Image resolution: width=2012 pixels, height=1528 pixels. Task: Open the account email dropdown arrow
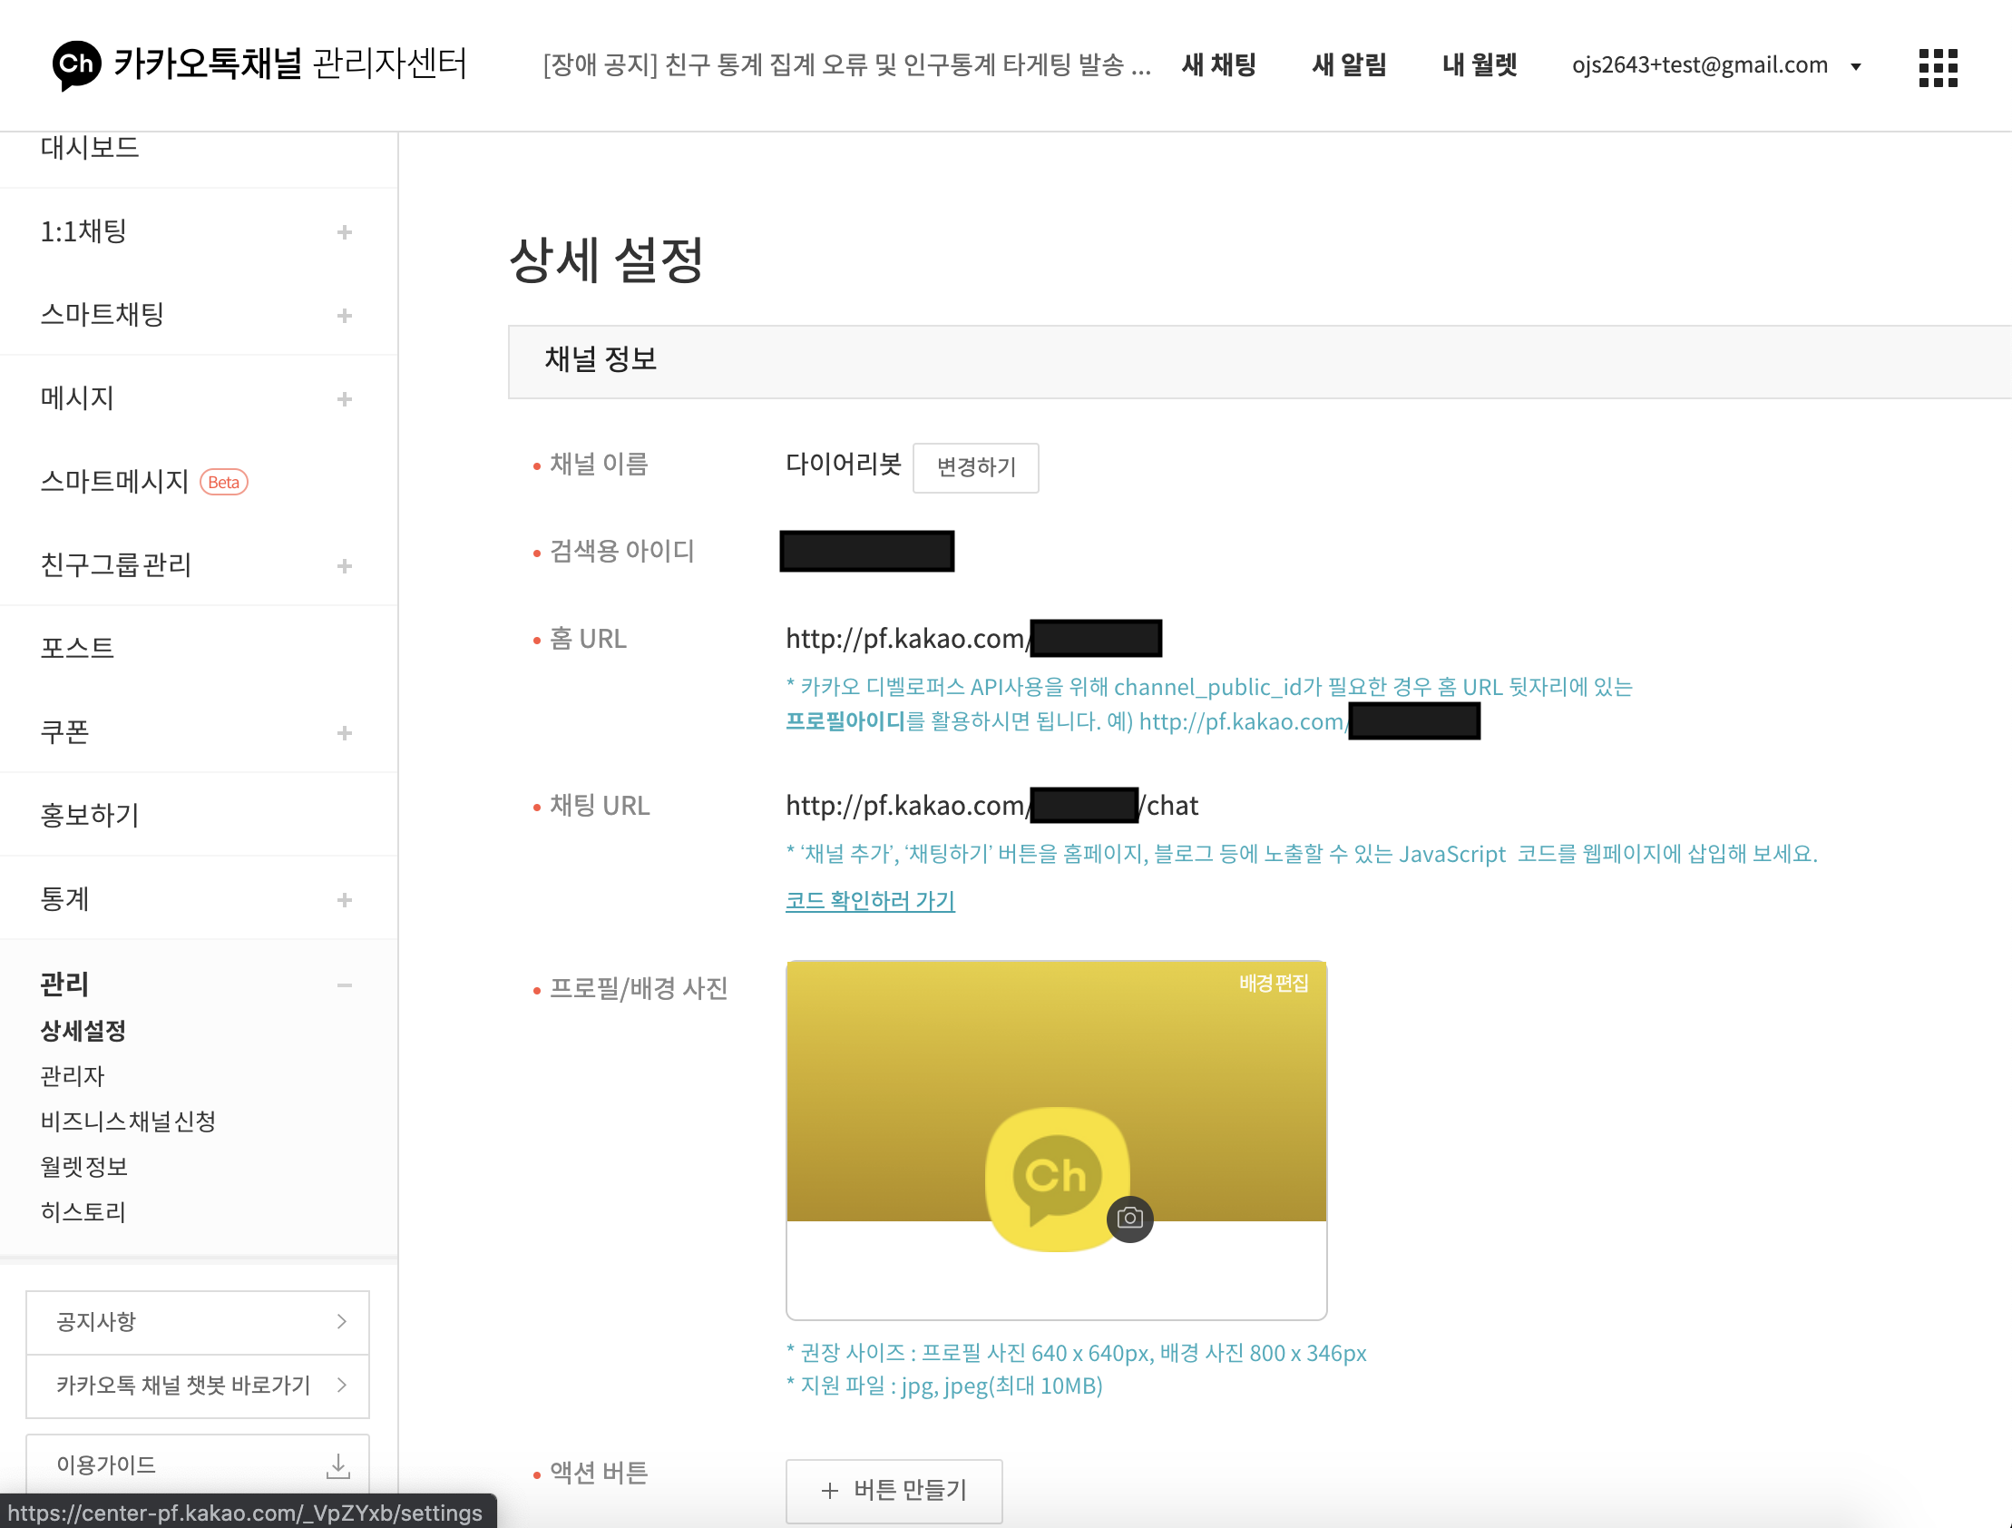(1856, 66)
